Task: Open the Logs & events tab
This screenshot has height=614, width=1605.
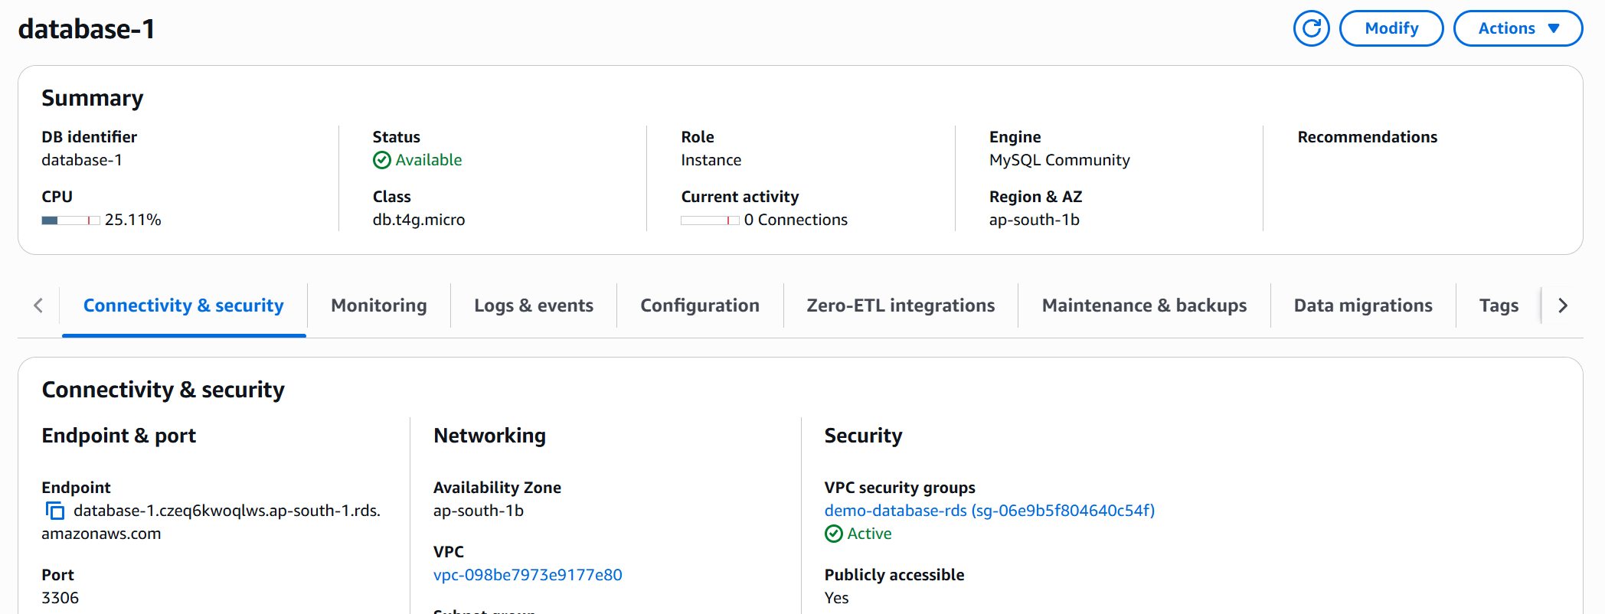Action: click(533, 305)
